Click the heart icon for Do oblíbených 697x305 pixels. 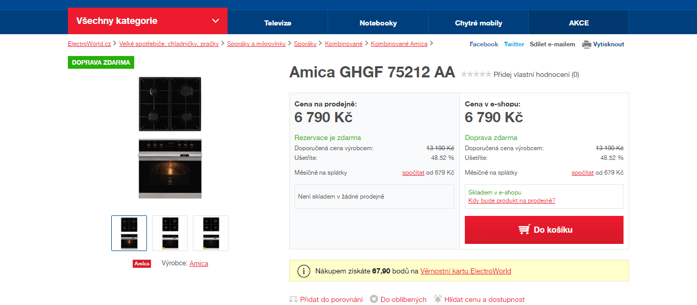(x=374, y=299)
